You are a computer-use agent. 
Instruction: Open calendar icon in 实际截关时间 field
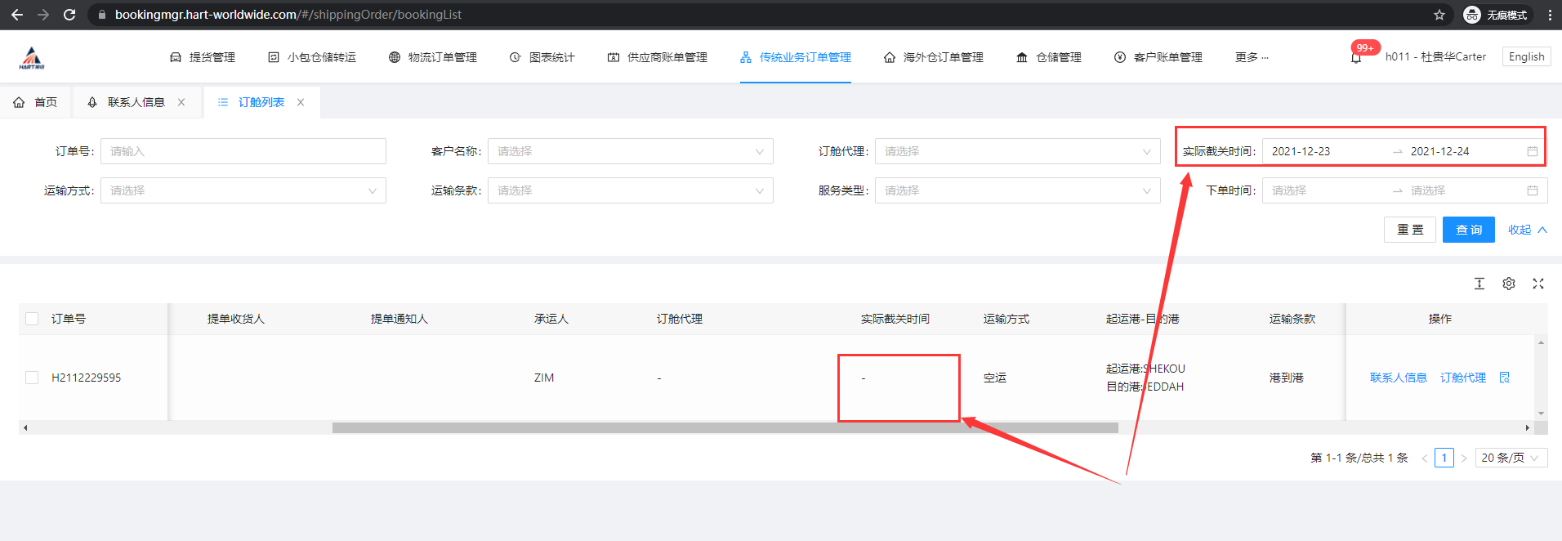(1533, 151)
